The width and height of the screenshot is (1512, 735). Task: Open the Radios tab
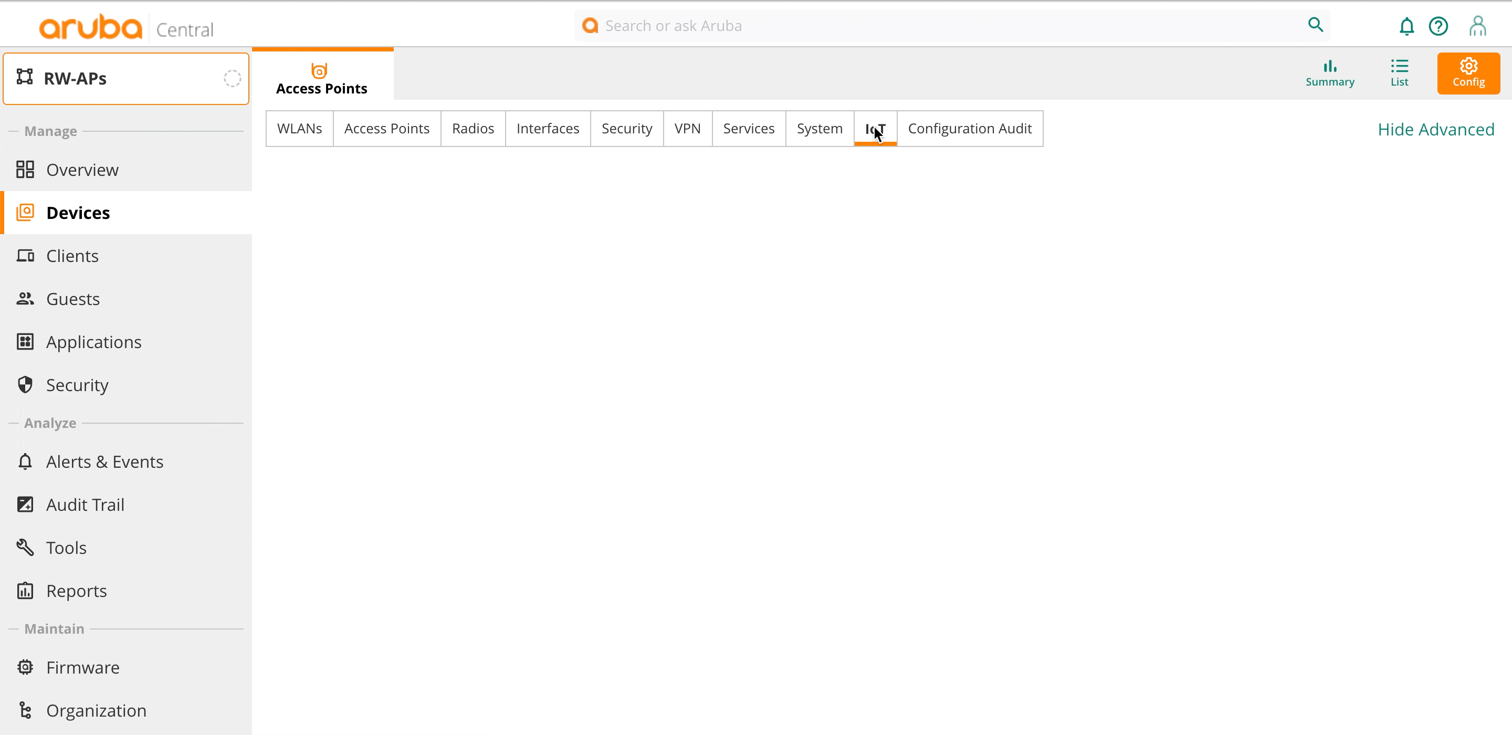[472, 129]
